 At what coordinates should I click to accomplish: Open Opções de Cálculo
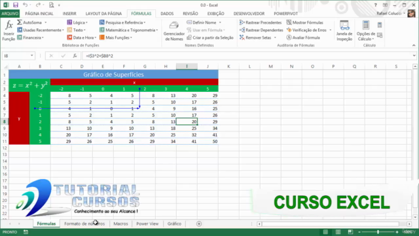click(x=365, y=31)
